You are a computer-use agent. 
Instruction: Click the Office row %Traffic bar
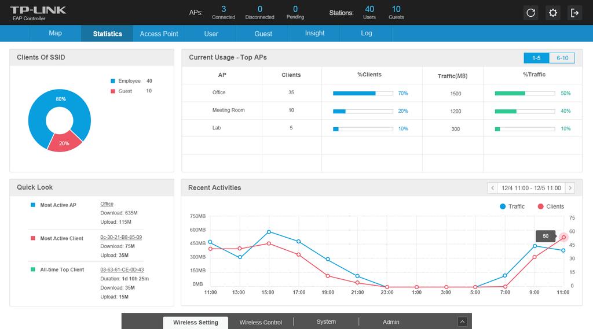point(525,93)
